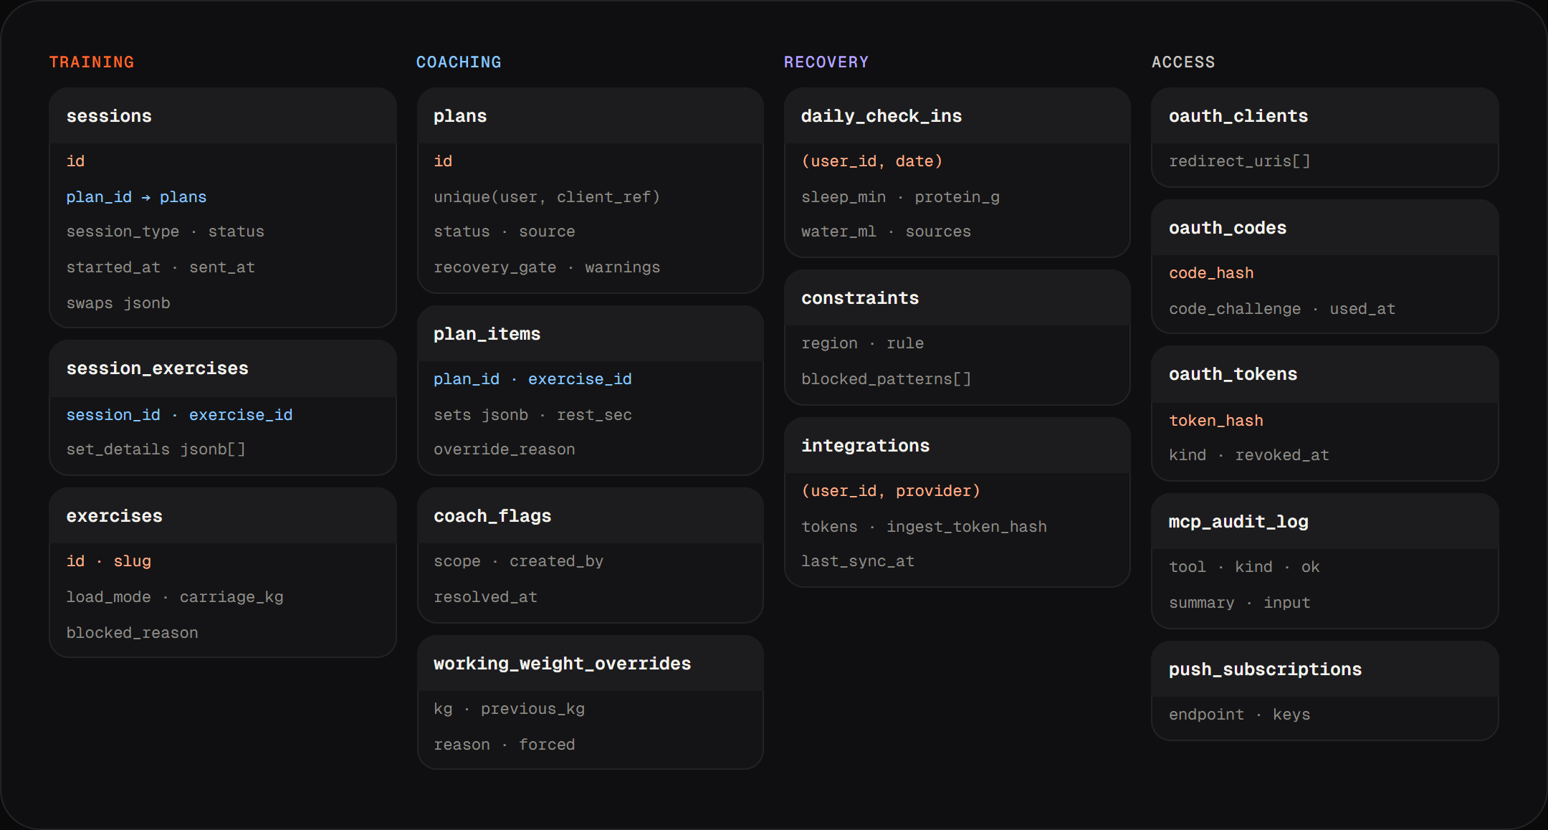Open the plans table header
The width and height of the screenshot is (1548, 830).
[x=591, y=116]
